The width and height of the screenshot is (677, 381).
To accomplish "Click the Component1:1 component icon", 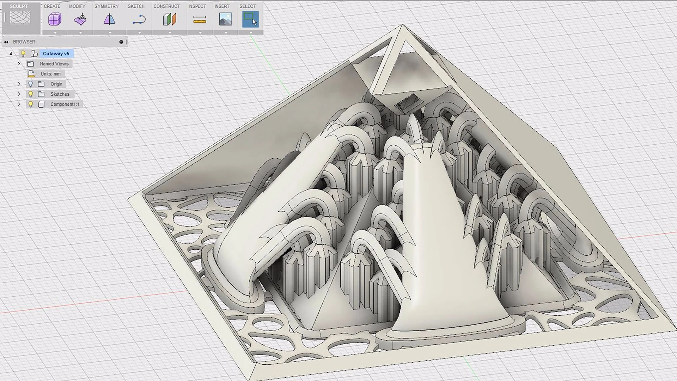I will 42,104.
